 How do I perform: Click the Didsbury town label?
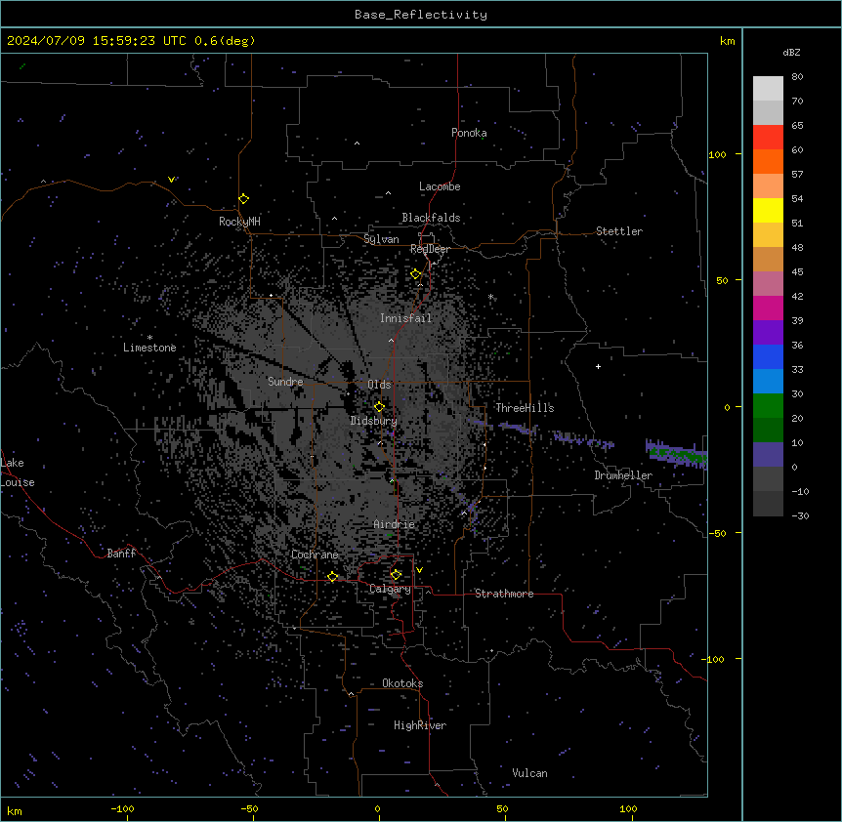(374, 421)
